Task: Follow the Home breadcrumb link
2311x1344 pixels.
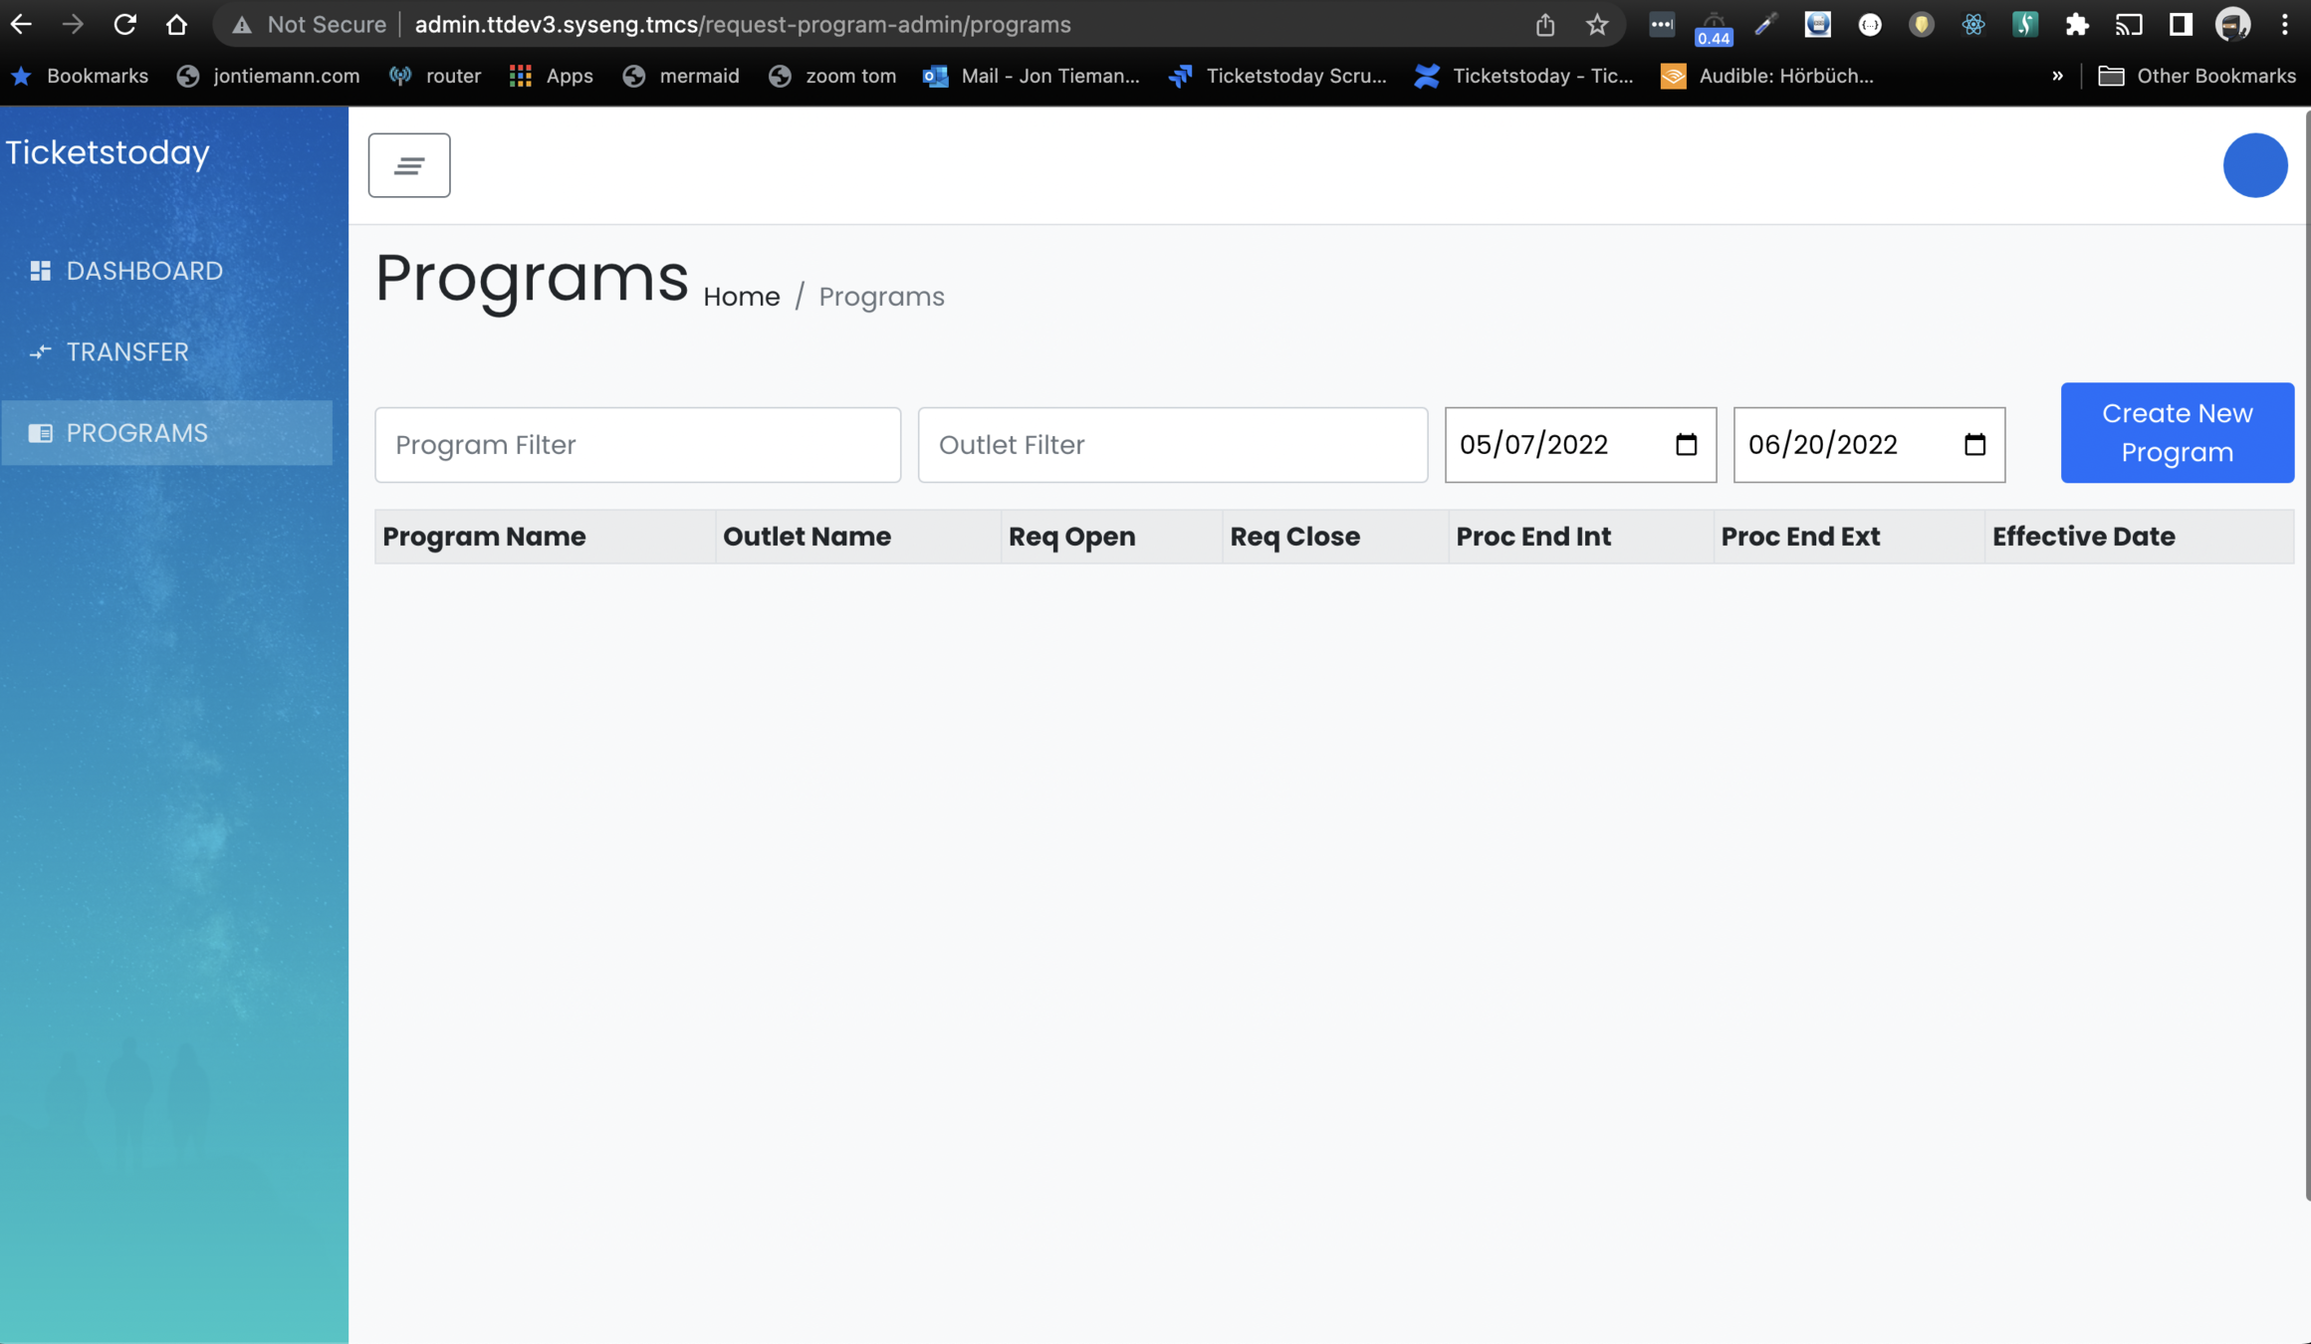Action: pos(741,297)
